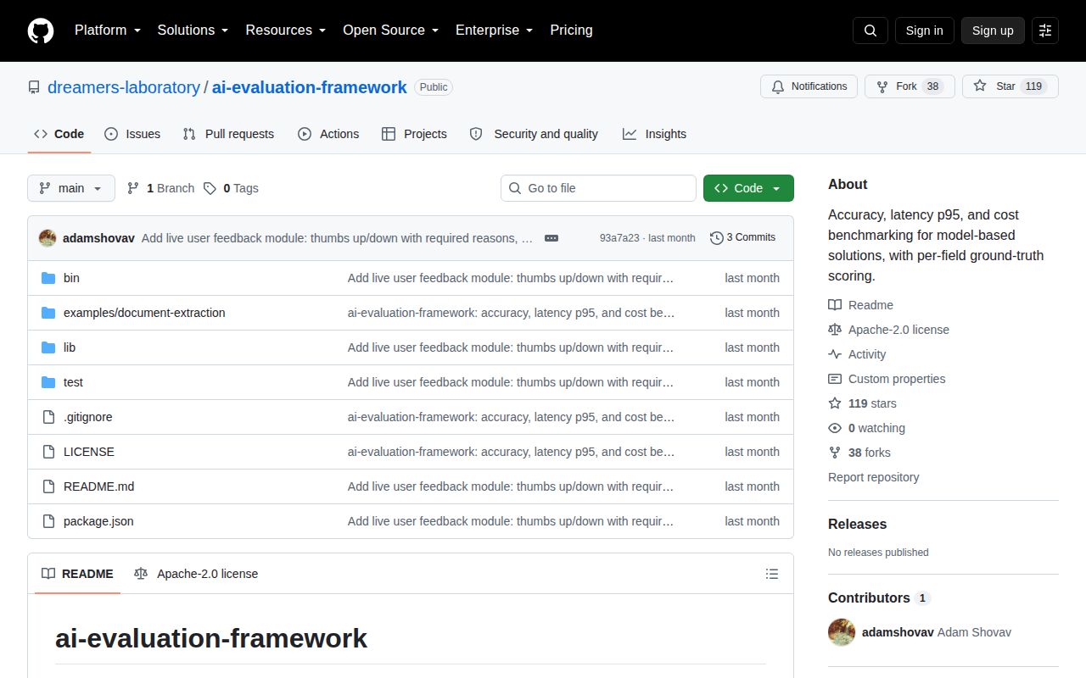Open the main branch selector

(x=71, y=188)
